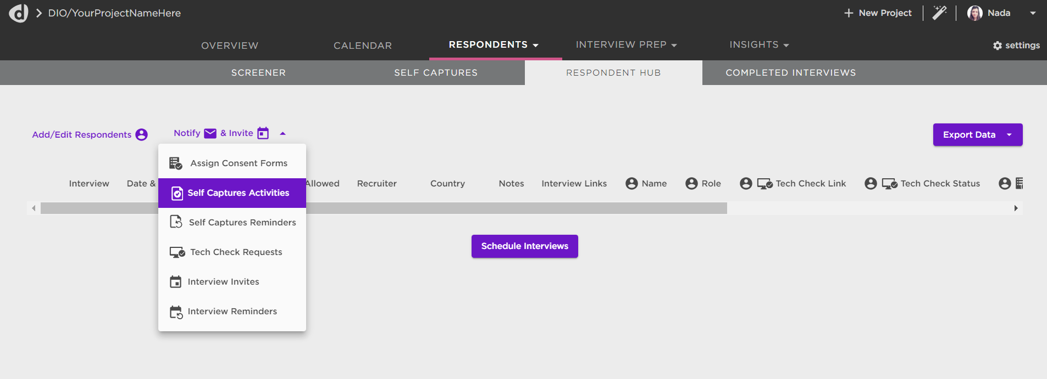Click the Interview Invites calendar icon
The height and width of the screenshot is (379, 1047).
pos(175,282)
